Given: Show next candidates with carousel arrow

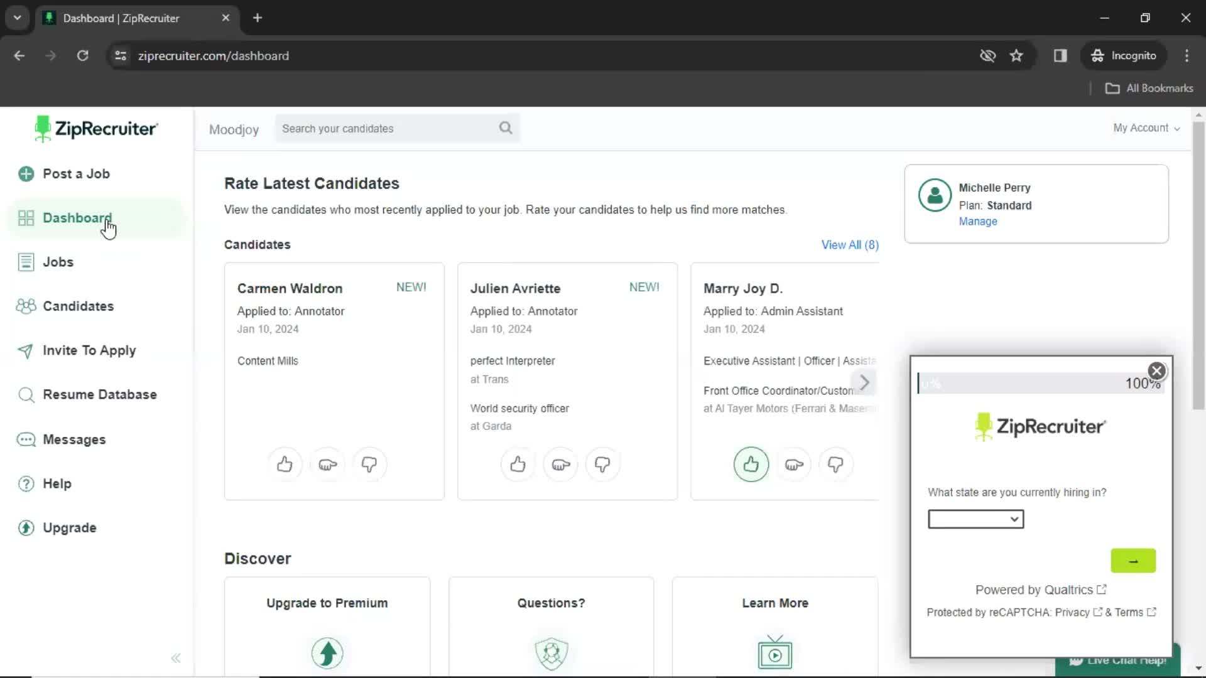Looking at the screenshot, I should [864, 382].
